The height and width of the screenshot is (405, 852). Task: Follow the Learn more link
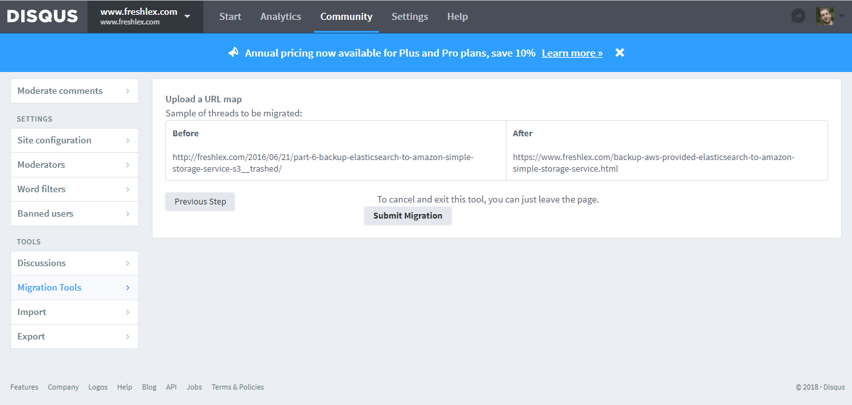(x=572, y=53)
